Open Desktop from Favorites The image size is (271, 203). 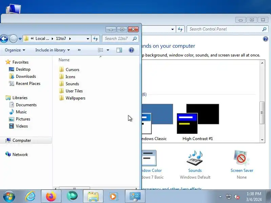pos(20,69)
